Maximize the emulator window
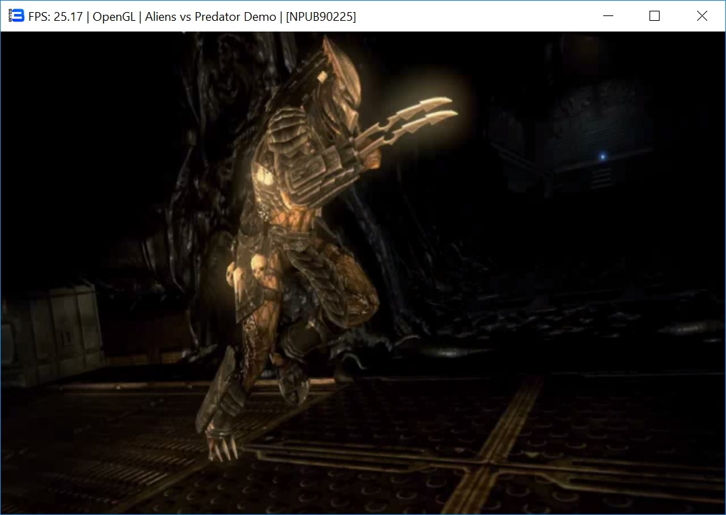726x515 pixels. 654,16
